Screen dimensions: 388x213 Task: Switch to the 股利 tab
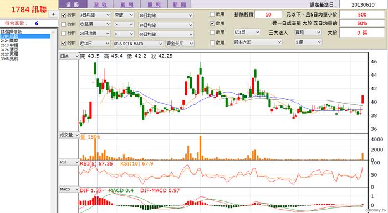pos(154,4)
